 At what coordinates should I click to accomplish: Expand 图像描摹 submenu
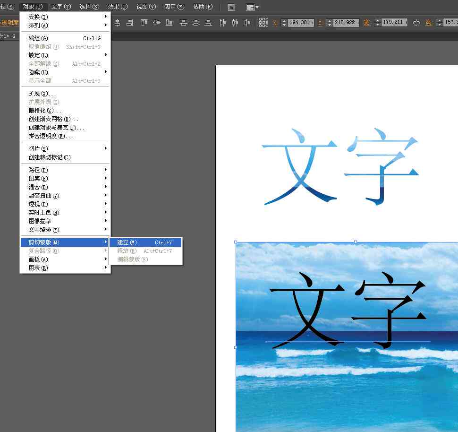click(x=65, y=221)
